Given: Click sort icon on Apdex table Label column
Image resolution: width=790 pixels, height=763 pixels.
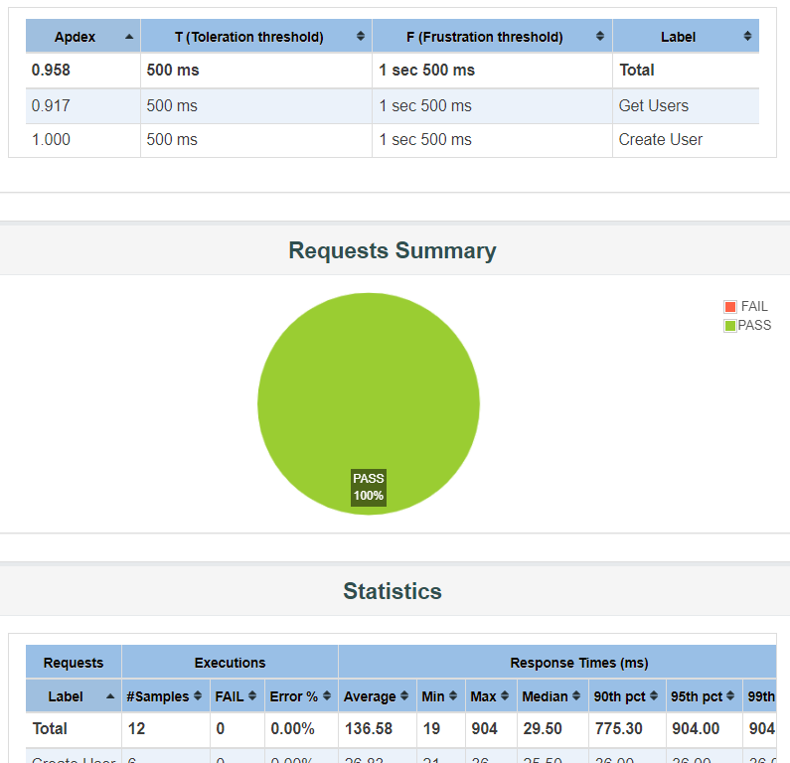Looking at the screenshot, I should point(747,37).
